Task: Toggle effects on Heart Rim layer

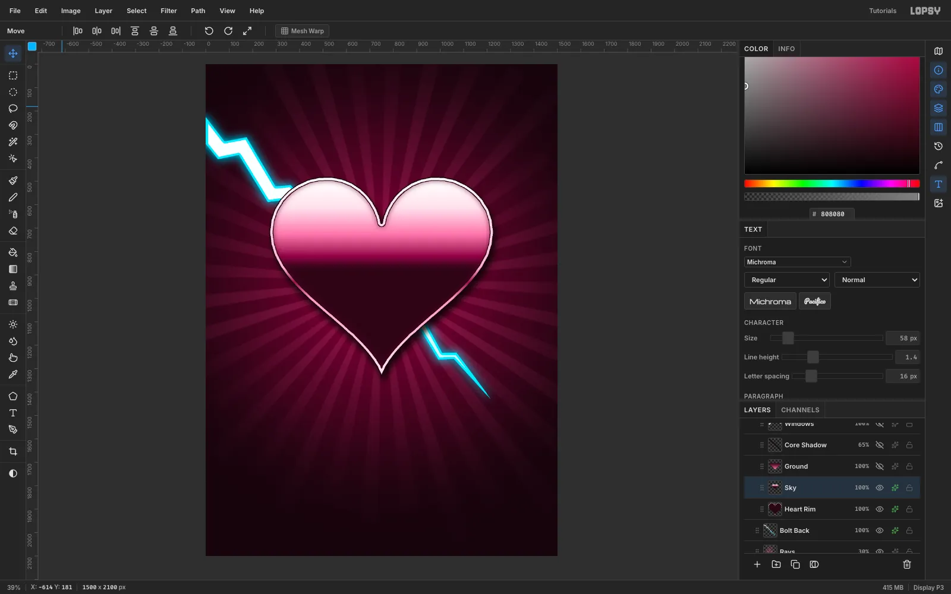Action: pyautogui.click(x=895, y=509)
